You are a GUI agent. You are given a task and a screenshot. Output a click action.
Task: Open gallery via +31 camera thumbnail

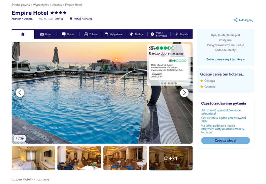tap(171, 158)
